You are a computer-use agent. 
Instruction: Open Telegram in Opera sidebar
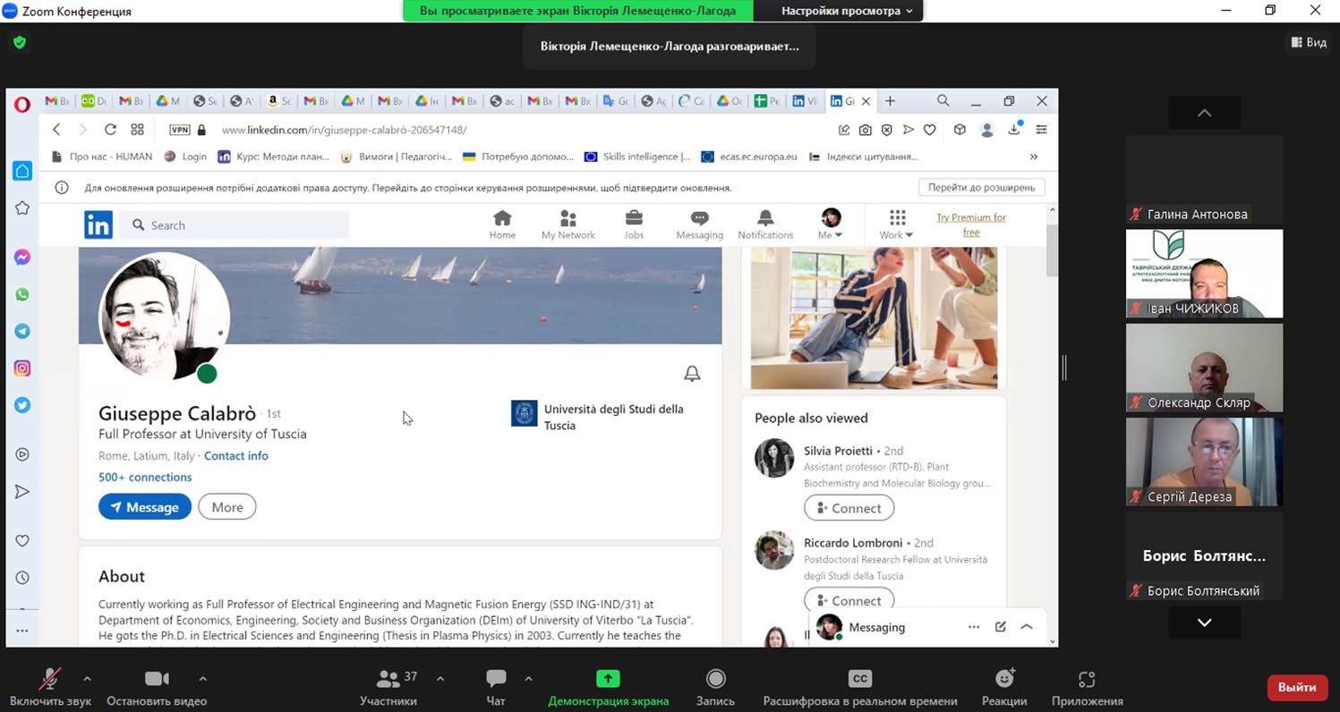tap(22, 331)
